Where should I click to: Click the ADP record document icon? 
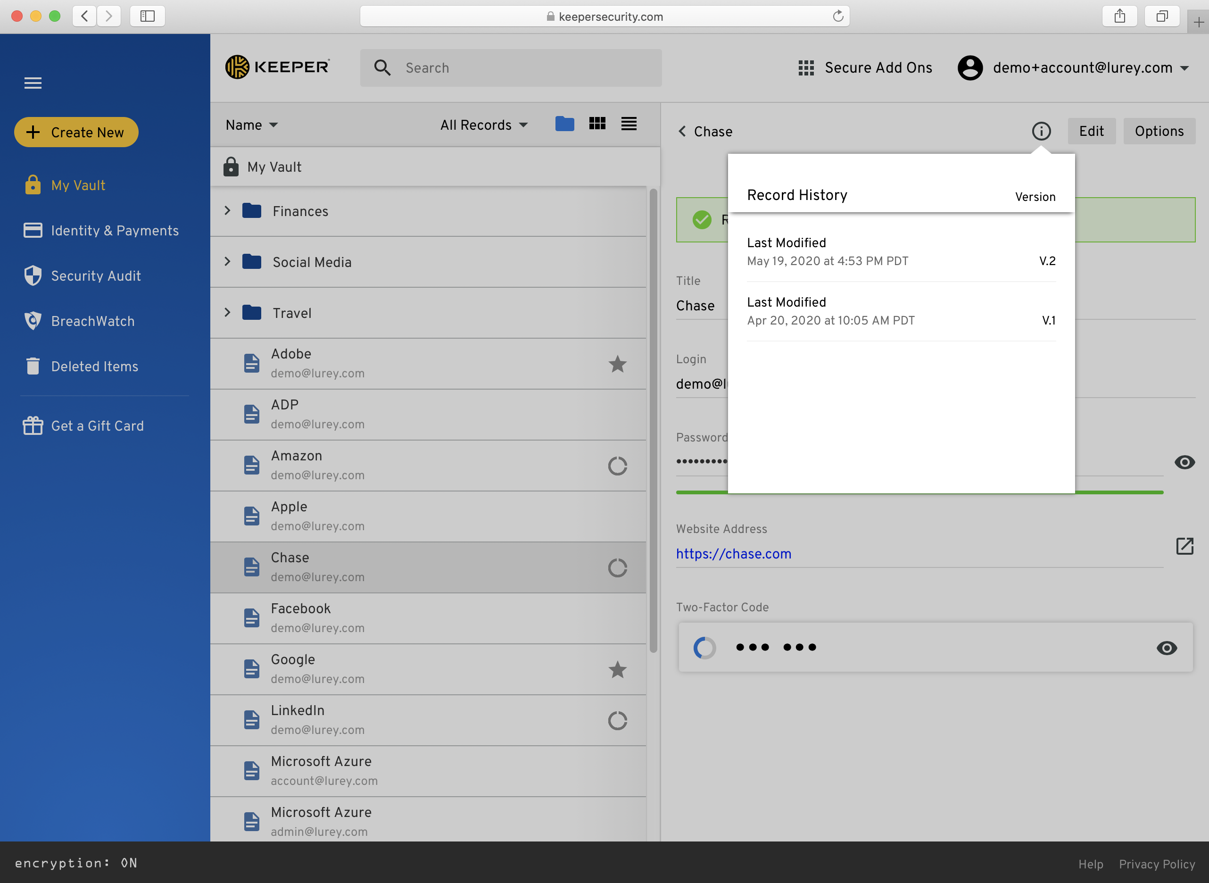[252, 414]
